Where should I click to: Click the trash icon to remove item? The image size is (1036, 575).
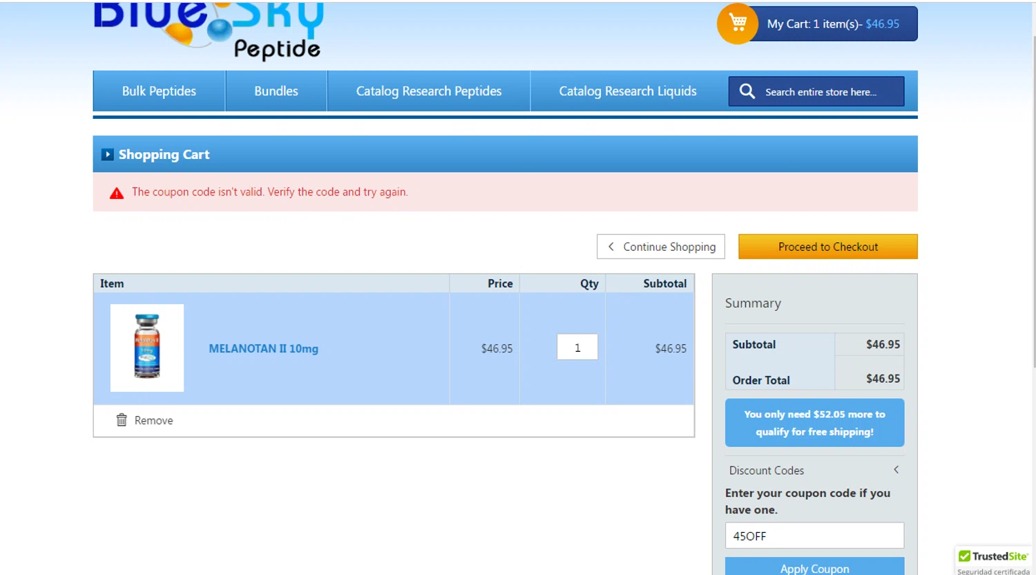pyautogui.click(x=122, y=420)
